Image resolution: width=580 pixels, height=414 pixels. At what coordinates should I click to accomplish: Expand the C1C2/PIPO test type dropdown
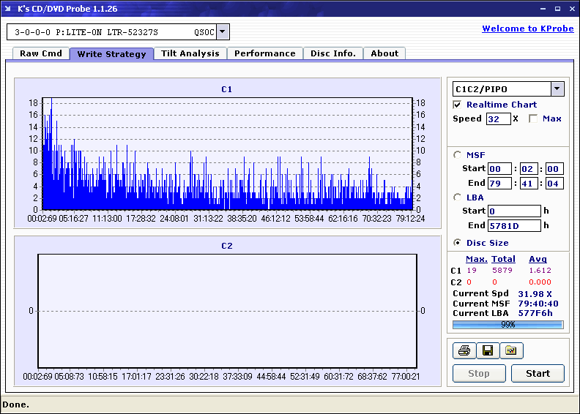point(557,89)
